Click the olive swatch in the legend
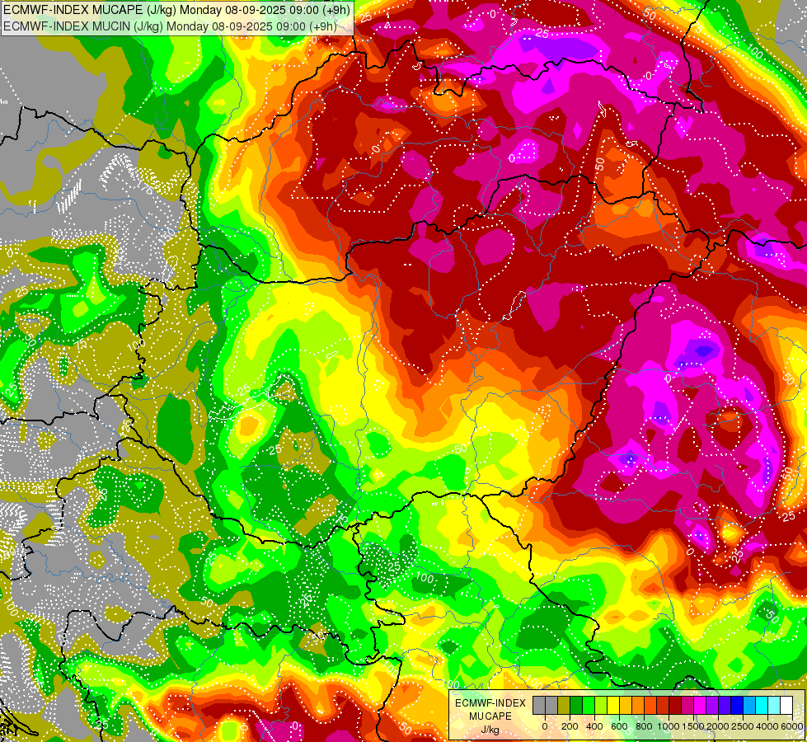 point(564,705)
